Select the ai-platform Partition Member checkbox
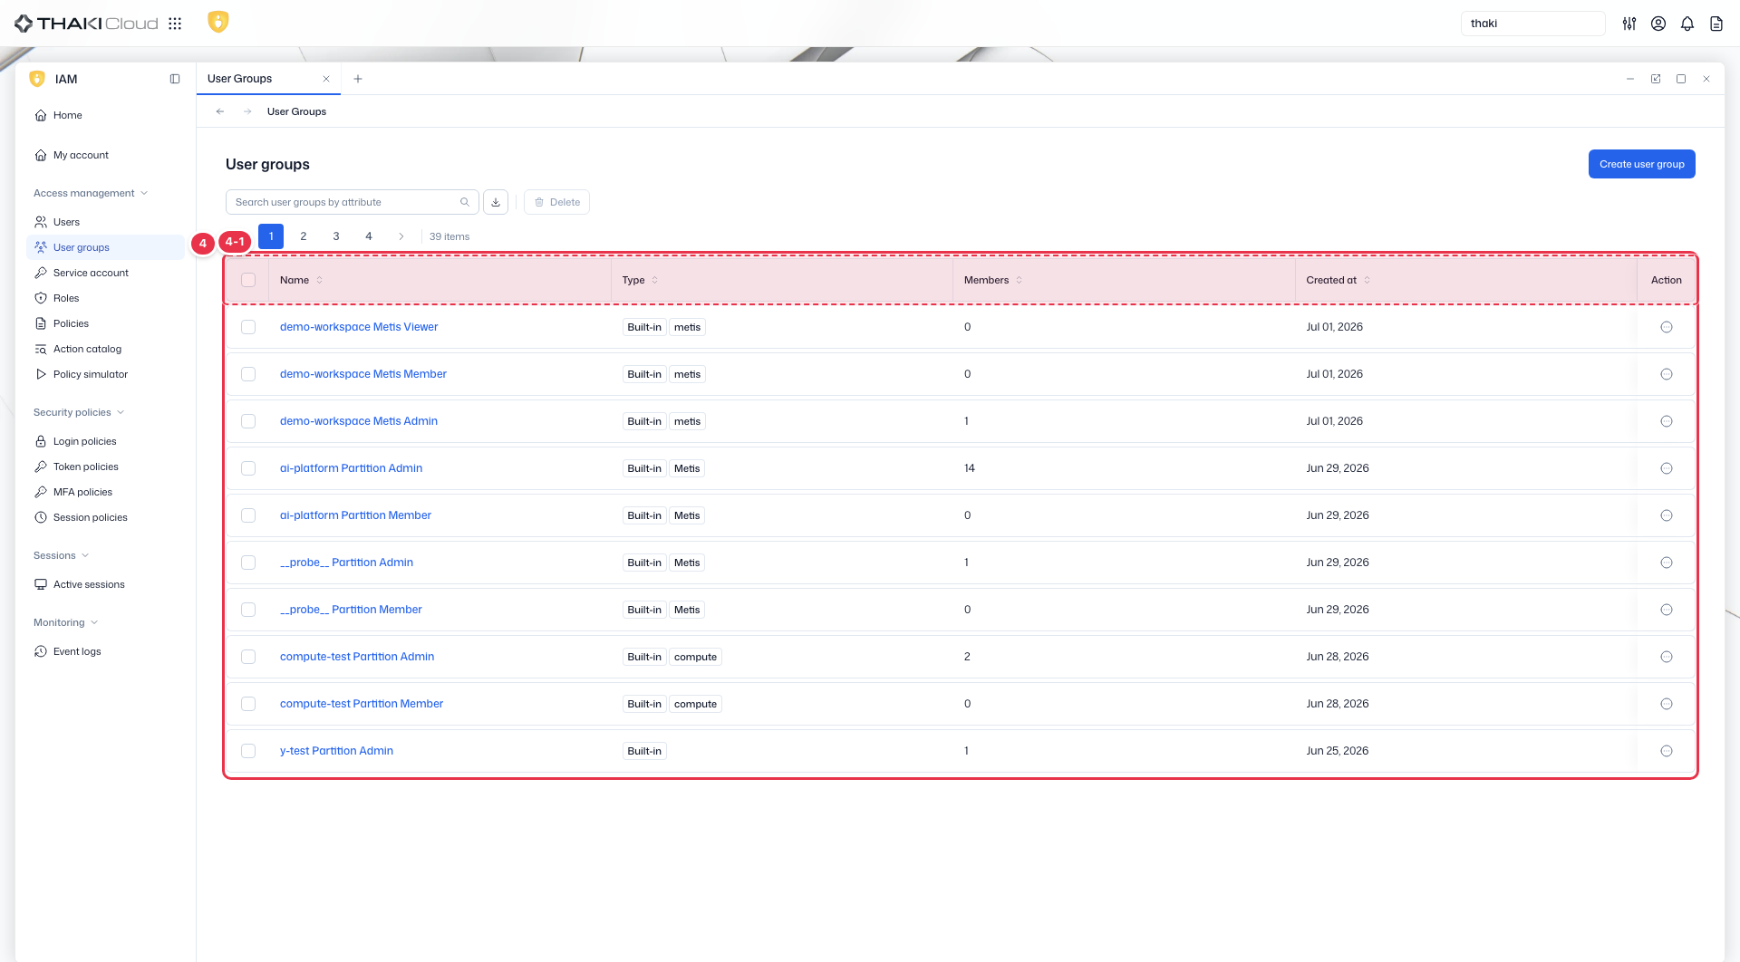 point(248,515)
